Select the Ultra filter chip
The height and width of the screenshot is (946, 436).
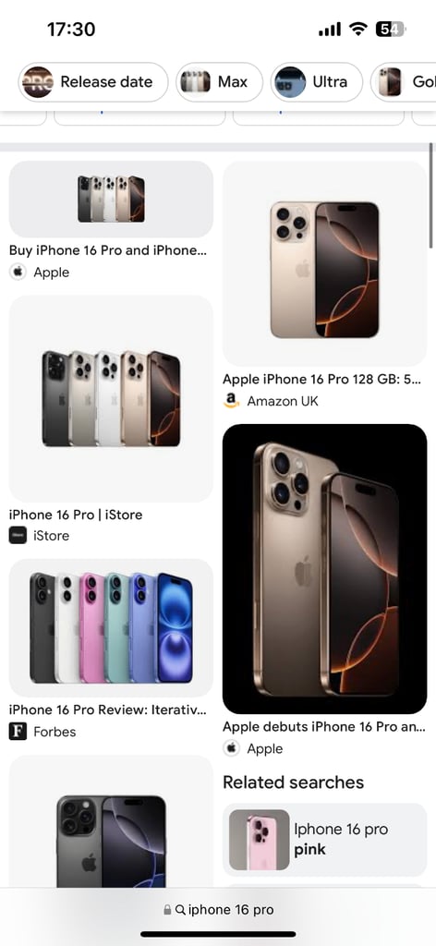pos(317,82)
